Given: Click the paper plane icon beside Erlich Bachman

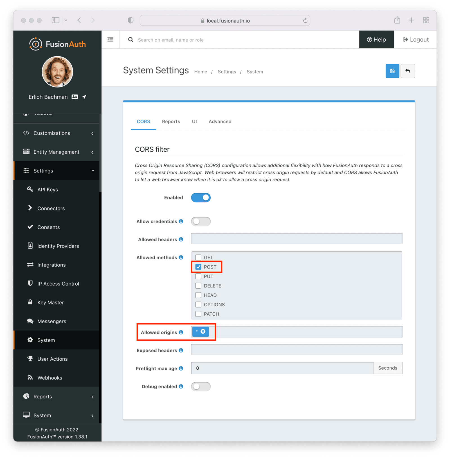Looking at the screenshot, I should [84, 97].
